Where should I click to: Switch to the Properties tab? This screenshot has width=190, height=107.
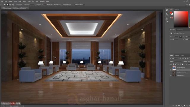click(172, 30)
